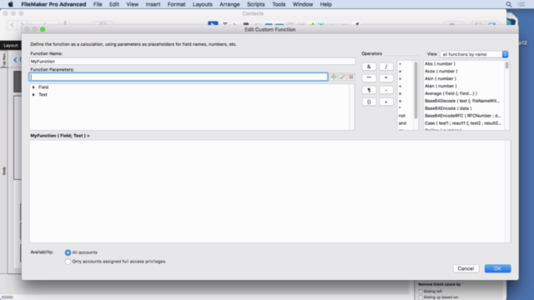Click the green plus add parameter icon
This screenshot has height=300, width=534.
pos(334,77)
